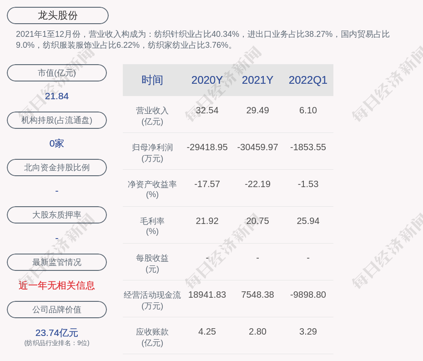
Task: Click the 应收账款 2022Q1 value 3.29
Action: (308, 331)
